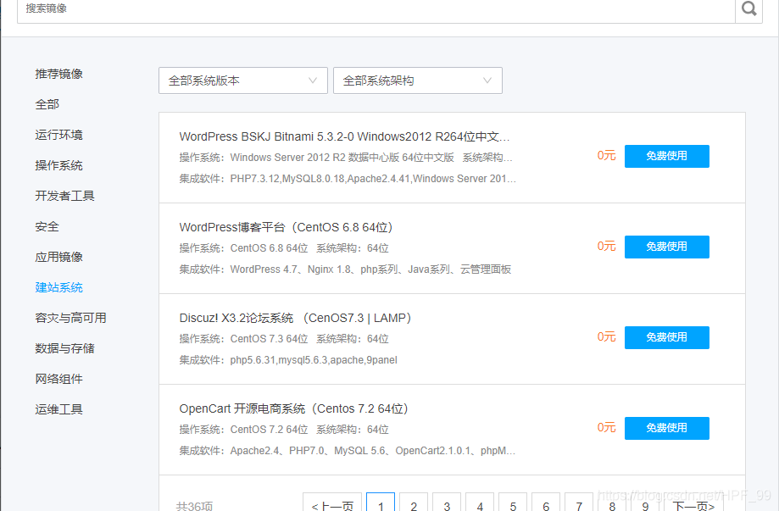779x511 pixels.
Task: Click text 操作系统: CentOS 7.2 64位
Action: (243, 430)
